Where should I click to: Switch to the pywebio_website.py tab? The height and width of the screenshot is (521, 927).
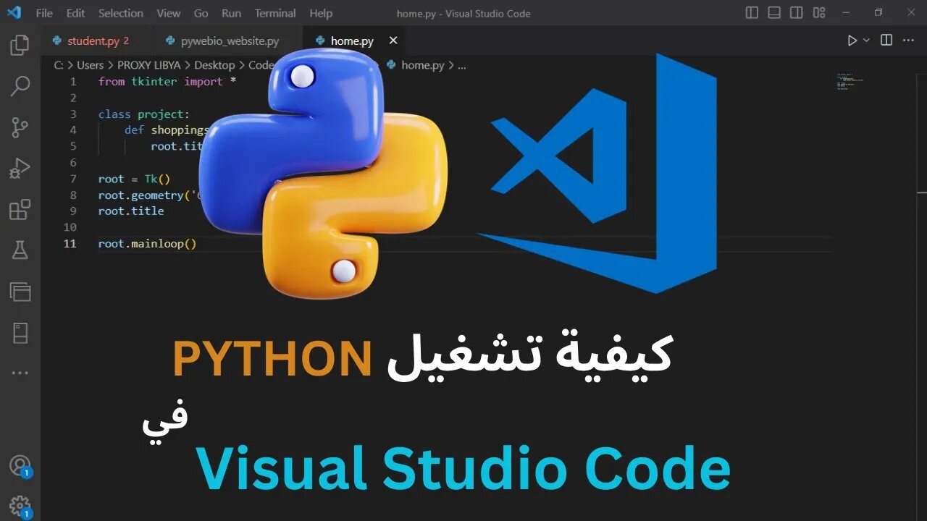click(x=229, y=41)
